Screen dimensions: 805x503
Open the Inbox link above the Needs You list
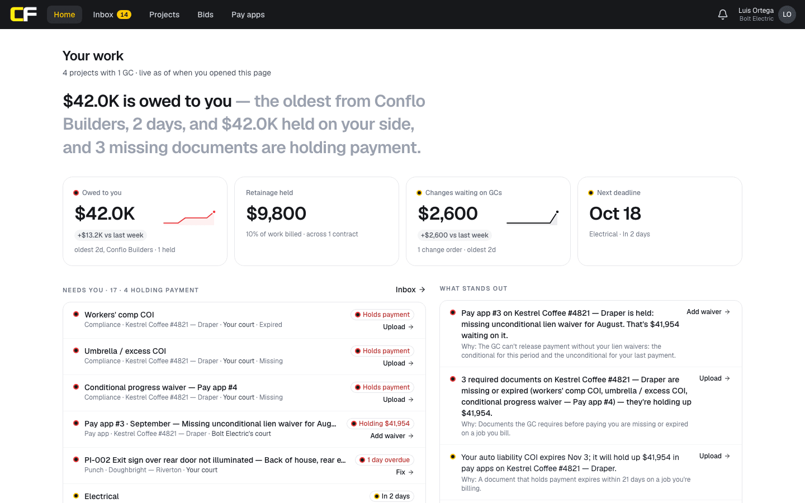[x=410, y=290]
